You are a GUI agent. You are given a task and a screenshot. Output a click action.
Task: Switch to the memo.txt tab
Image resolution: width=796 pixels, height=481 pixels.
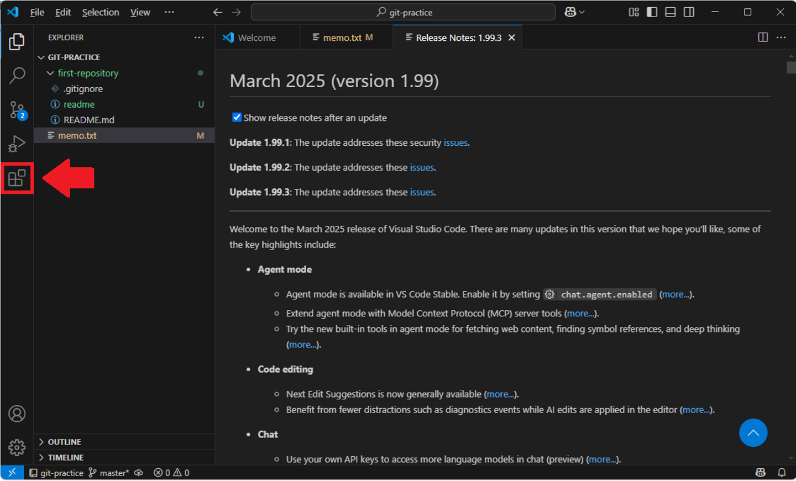[x=342, y=38]
